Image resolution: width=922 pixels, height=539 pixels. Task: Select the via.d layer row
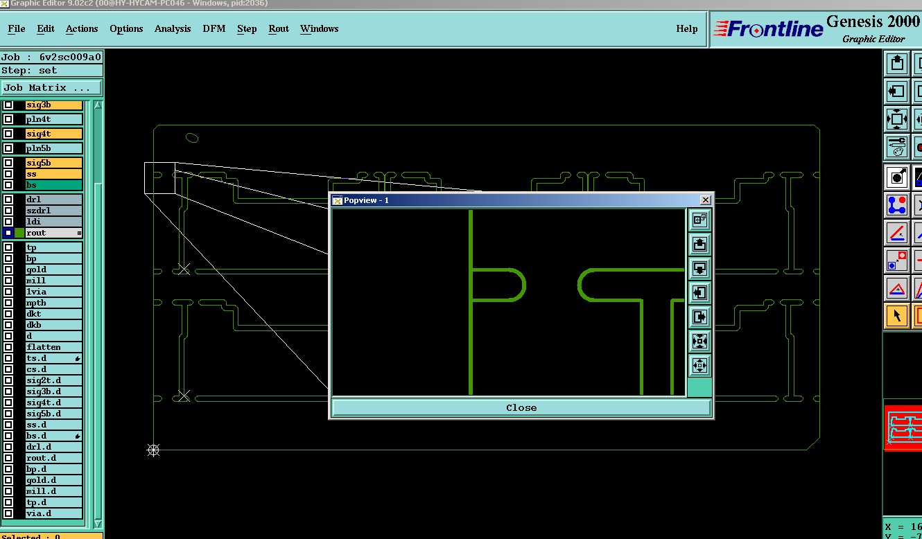(54, 513)
